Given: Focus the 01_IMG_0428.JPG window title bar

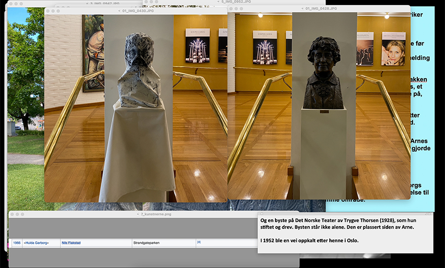Looking at the screenshot, I should [x=320, y=9].
